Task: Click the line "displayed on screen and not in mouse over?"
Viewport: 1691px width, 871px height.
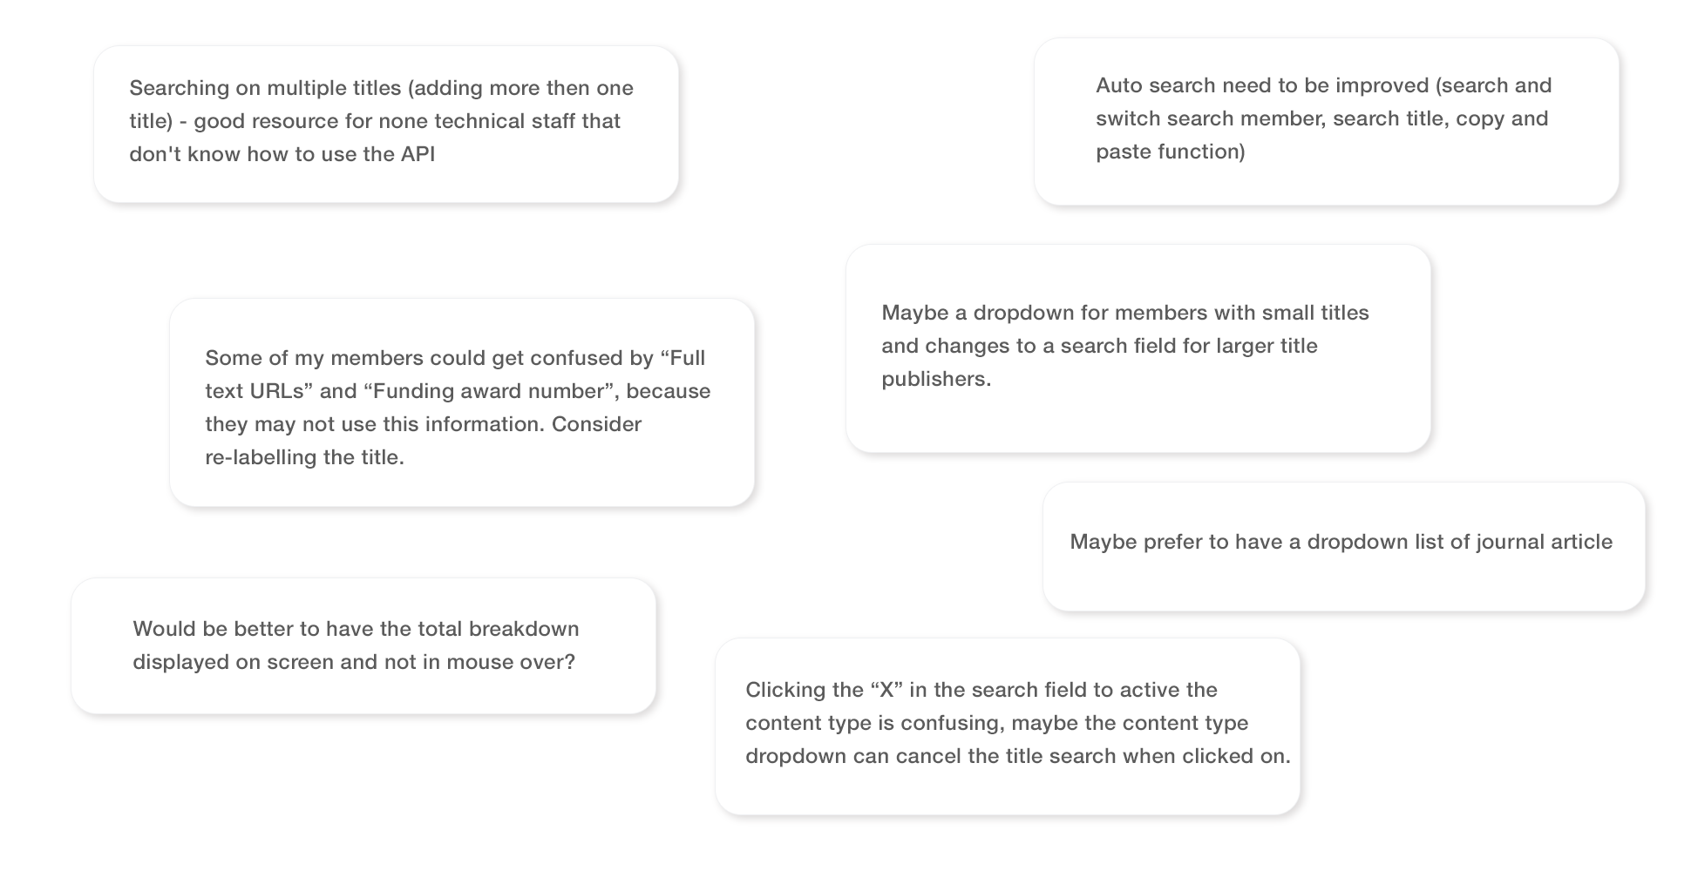Action: 354,662
